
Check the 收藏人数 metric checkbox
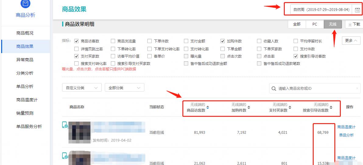pyautogui.click(x=259, y=41)
